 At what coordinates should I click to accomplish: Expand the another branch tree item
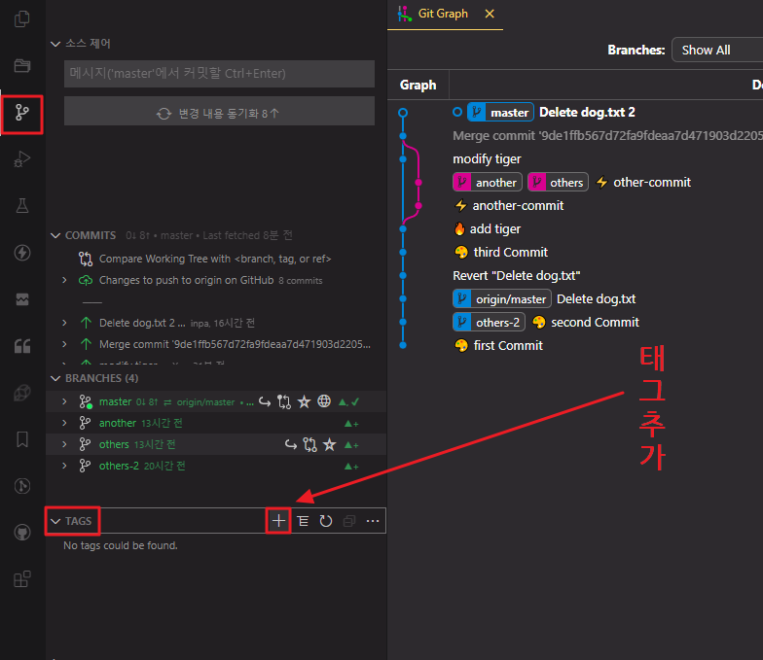pyautogui.click(x=64, y=423)
